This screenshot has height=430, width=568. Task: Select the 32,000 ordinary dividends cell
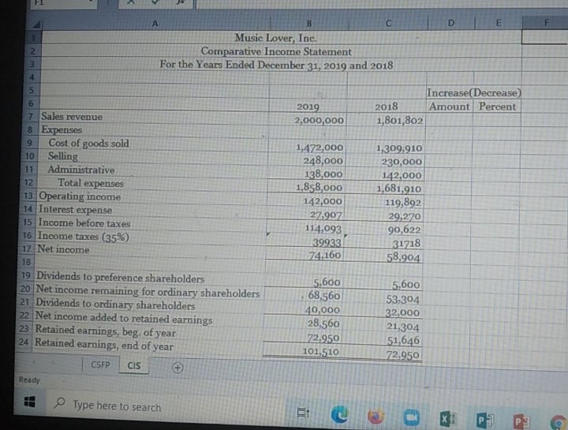pyautogui.click(x=402, y=312)
